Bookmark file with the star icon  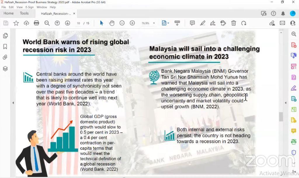[16, 23]
